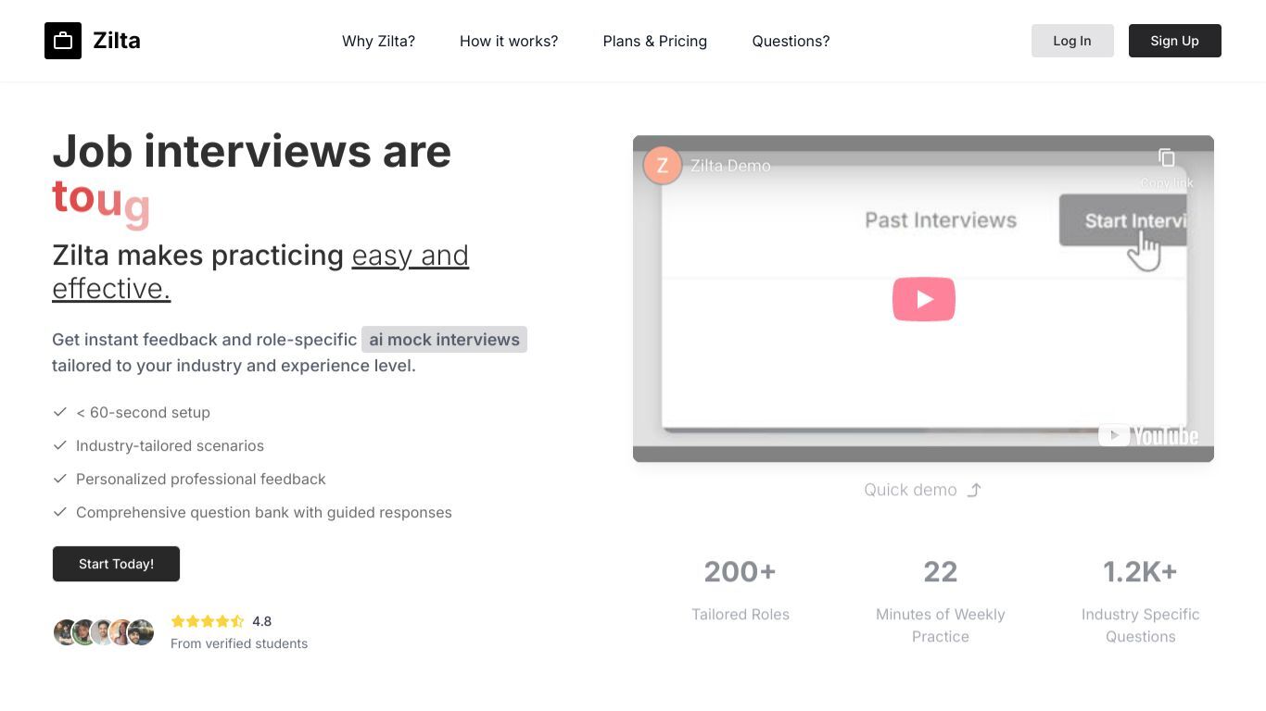Click the Start Today! button

(x=116, y=564)
